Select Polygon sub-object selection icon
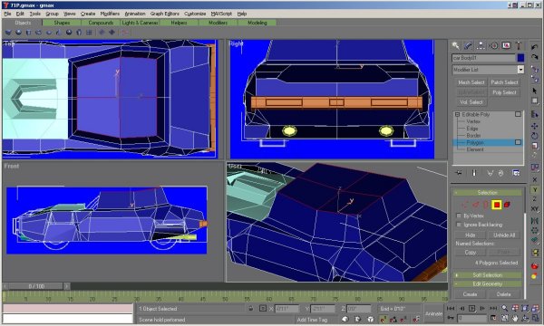This screenshot has height=326, width=544. [x=497, y=205]
